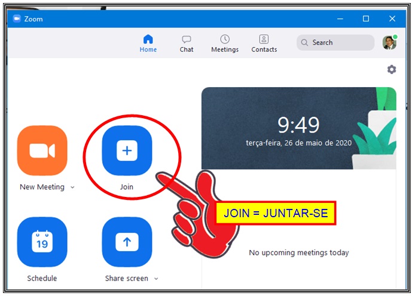The height and width of the screenshot is (296, 415).
Task: Open the Contacts tab
Action: 264,43
